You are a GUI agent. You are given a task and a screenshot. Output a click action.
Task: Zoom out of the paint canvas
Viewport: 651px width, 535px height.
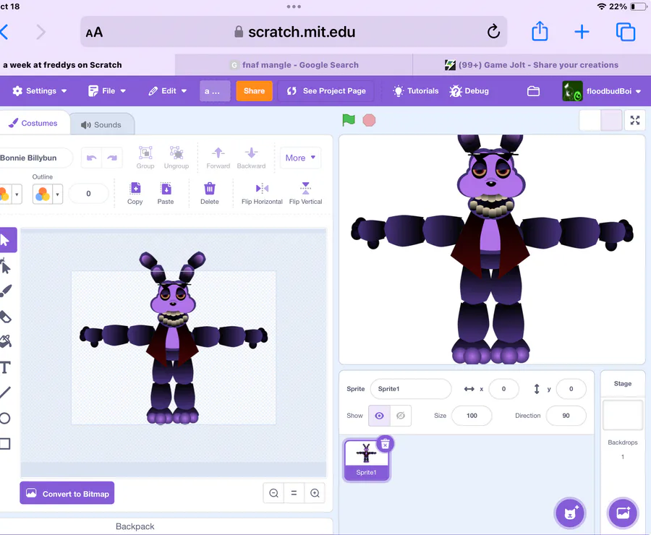[273, 493]
